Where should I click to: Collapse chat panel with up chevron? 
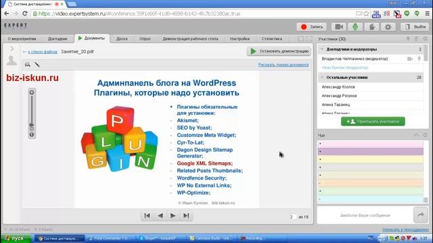(416, 135)
